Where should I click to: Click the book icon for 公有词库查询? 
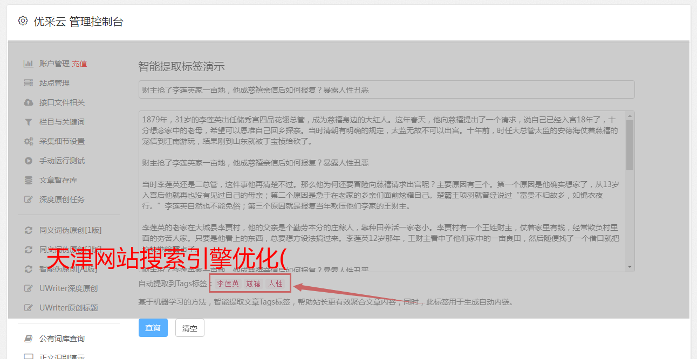pos(29,339)
